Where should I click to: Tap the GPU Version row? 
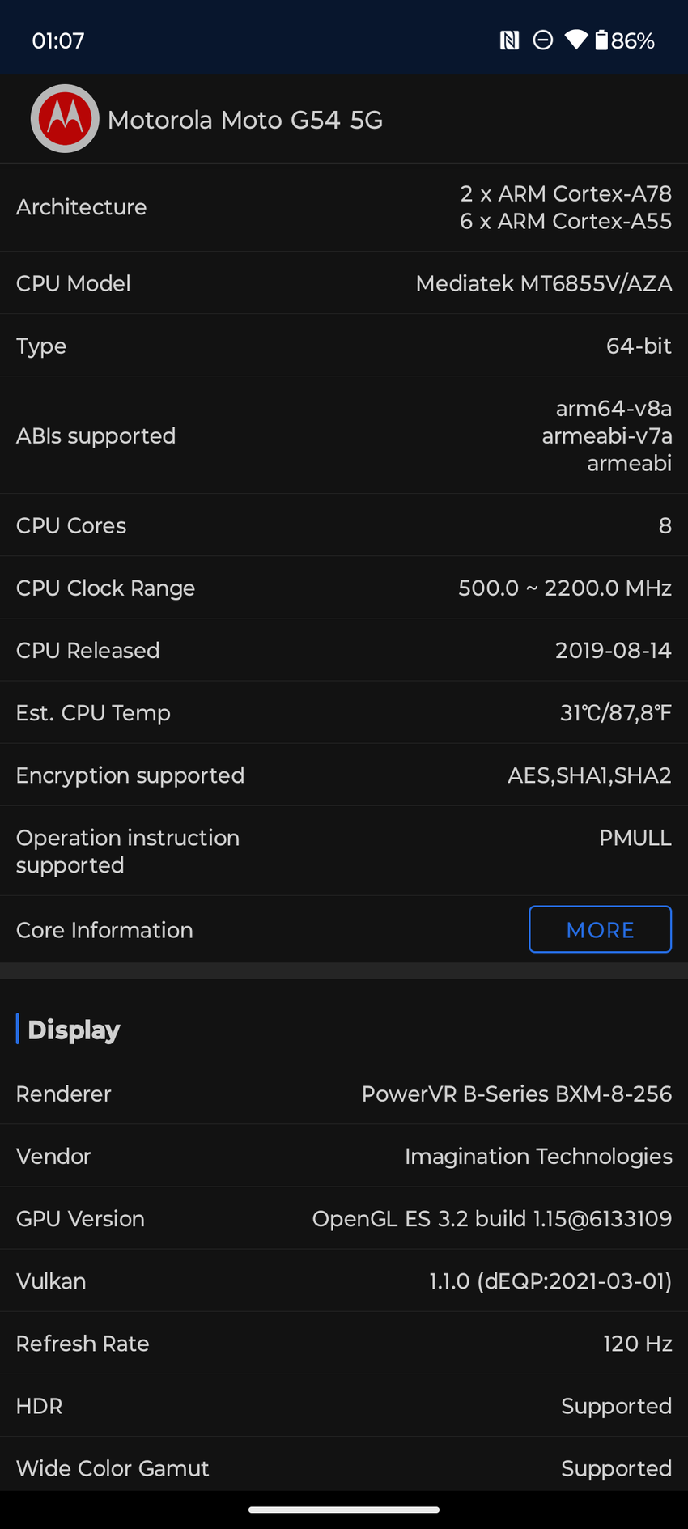pos(344,1218)
